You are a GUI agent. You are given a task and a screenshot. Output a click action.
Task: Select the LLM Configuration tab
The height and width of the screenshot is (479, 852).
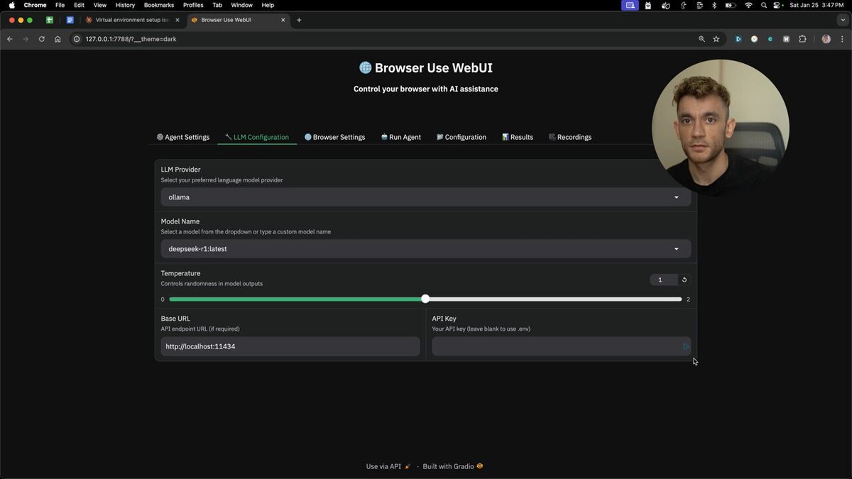coord(257,137)
